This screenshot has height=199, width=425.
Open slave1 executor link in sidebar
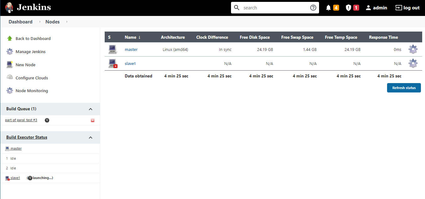tap(15, 178)
